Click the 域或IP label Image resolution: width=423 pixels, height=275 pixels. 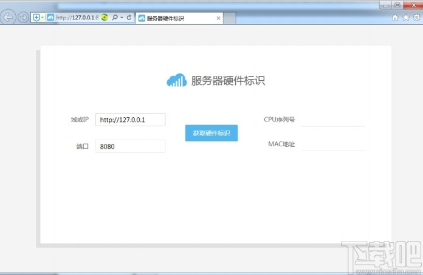[x=80, y=120]
